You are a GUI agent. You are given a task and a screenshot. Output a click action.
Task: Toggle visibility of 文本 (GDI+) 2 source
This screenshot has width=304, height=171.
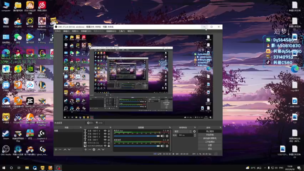[105, 134]
